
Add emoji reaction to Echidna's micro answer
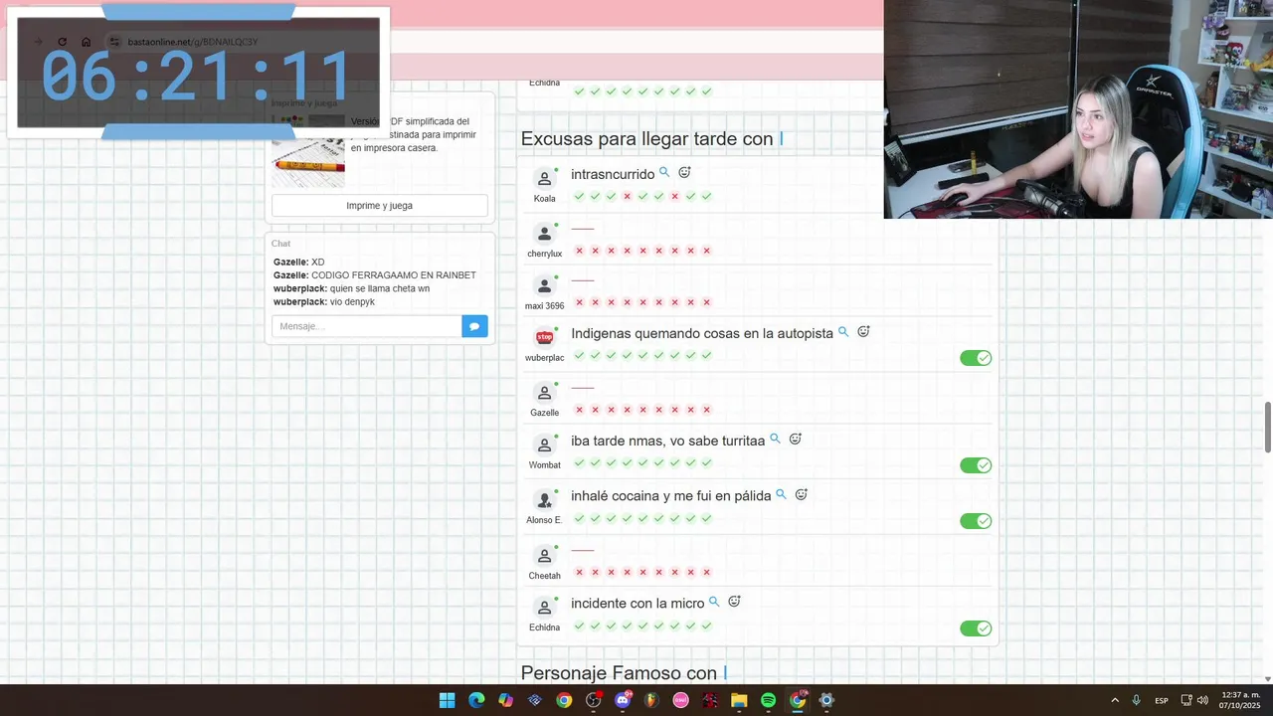click(734, 602)
